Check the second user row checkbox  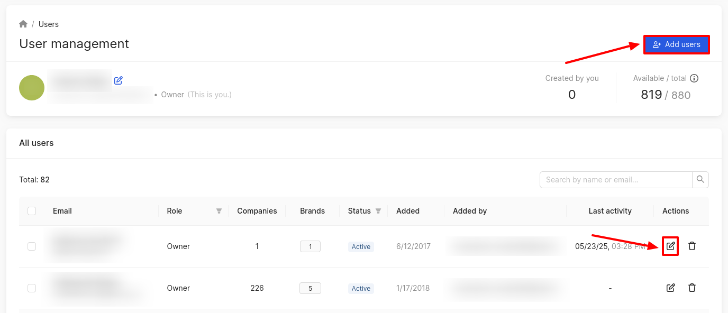[x=32, y=288]
